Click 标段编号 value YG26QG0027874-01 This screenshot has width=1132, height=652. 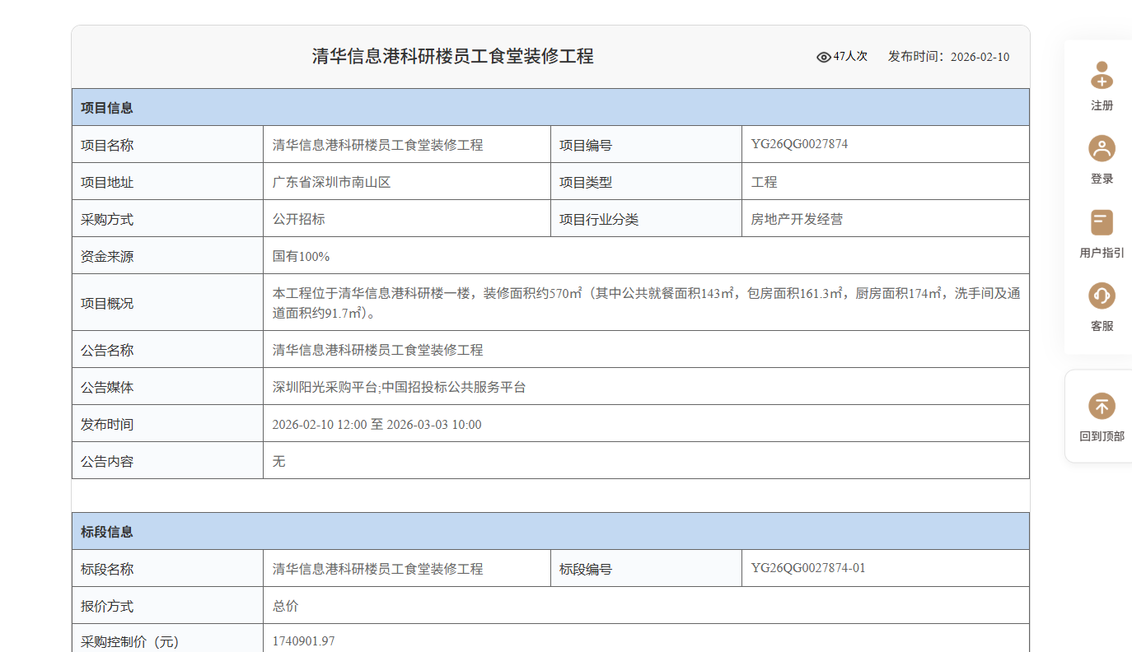808,568
